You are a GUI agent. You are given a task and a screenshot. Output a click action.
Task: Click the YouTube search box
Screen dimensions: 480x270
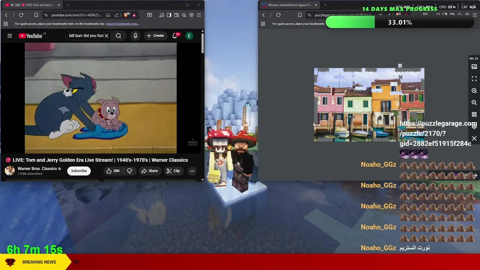(x=86, y=36)
